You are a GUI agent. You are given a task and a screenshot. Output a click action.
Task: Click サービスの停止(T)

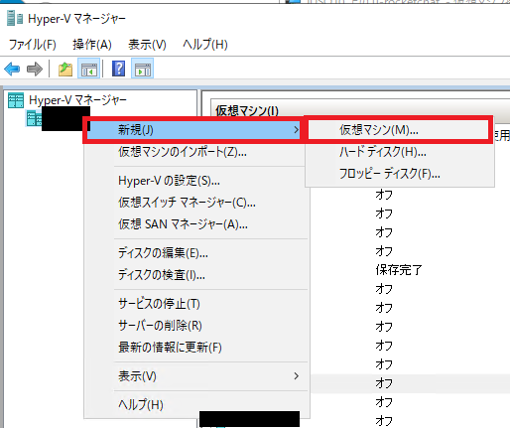195,304
